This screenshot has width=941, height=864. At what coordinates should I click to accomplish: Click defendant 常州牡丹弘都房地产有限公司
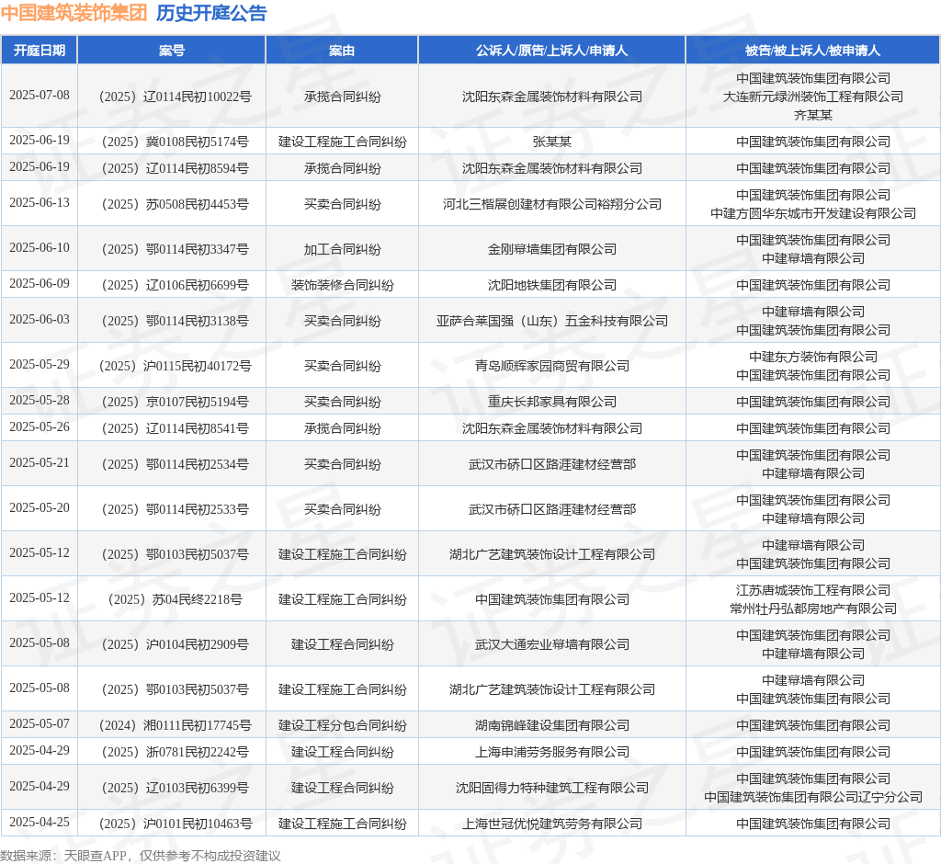pyautogui.click(x=813, y=608)
